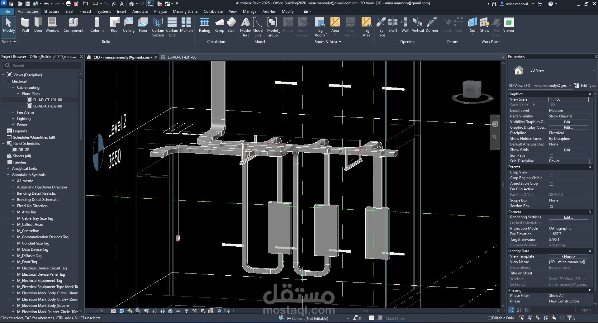This screenshot has height=323, width=598.
Task: Uncheck the Section Box checkbox
Action: (x=551, y=206)
